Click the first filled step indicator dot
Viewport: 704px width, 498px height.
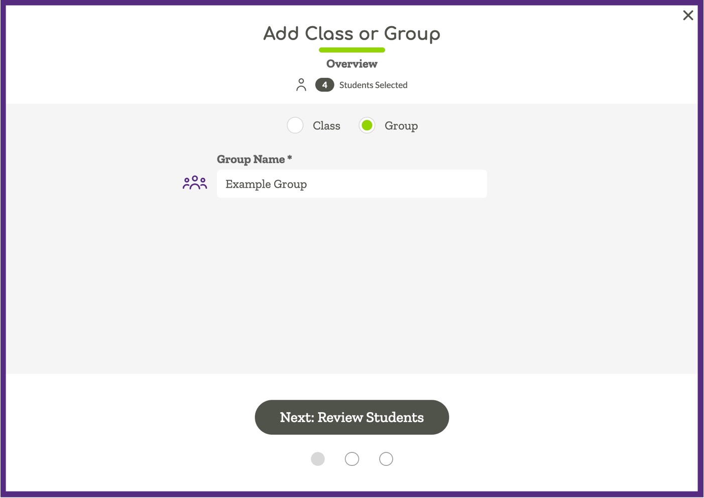(318, 458)
